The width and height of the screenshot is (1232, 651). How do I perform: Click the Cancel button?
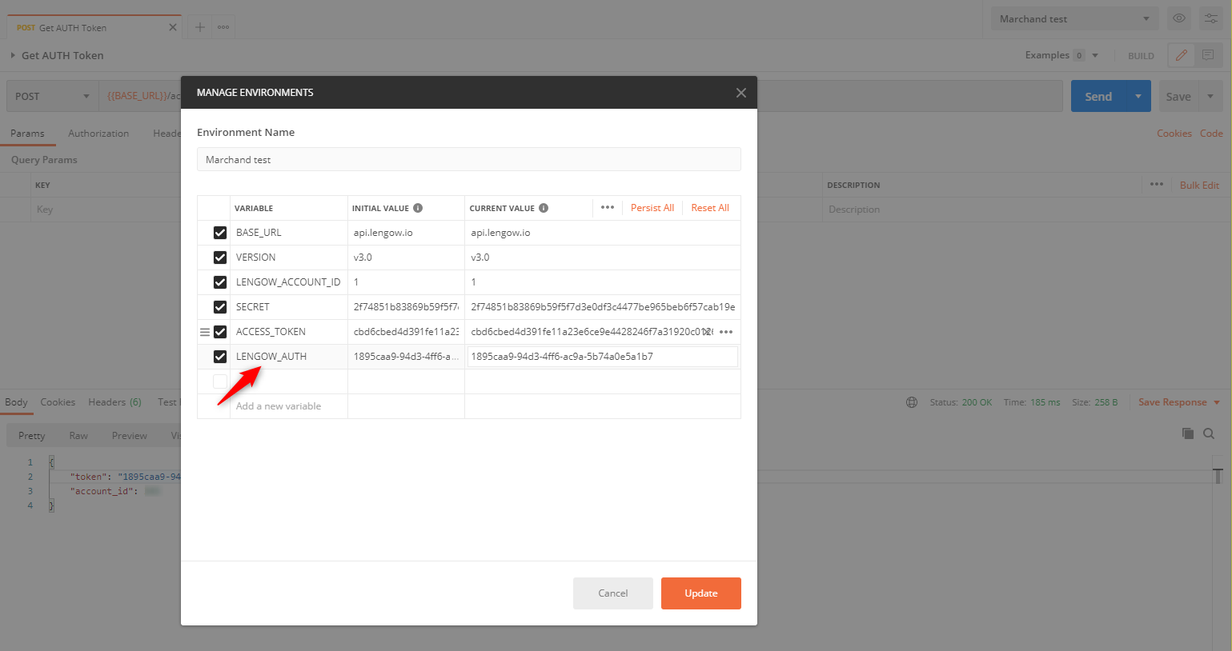click(x=612, y=593)
